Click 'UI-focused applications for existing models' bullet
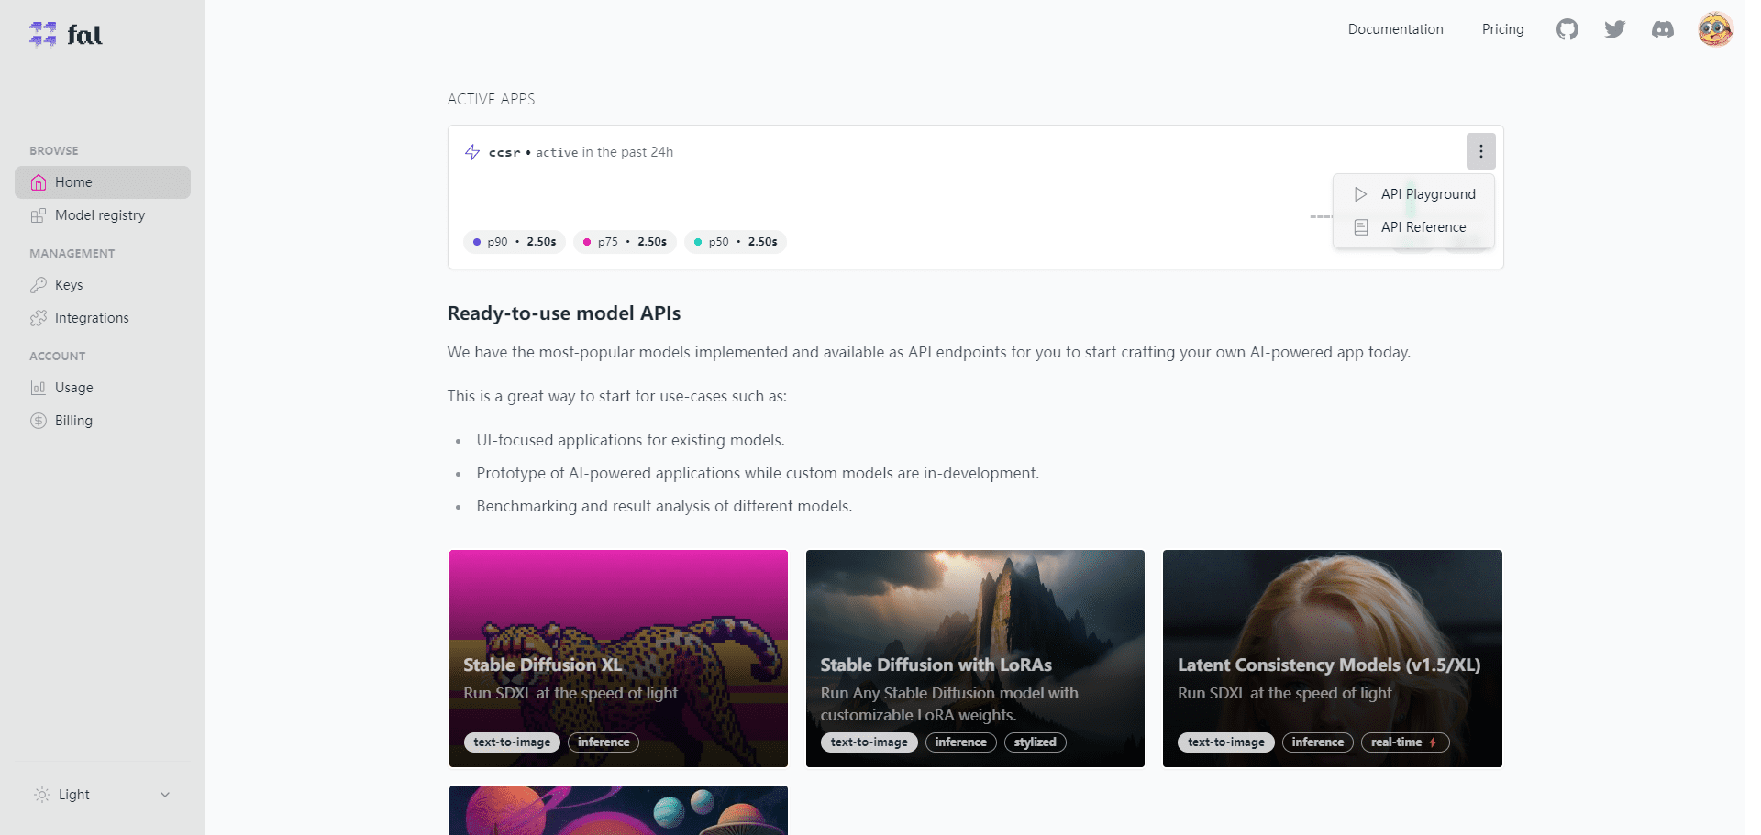This screenshot has width=1761, height=835. click(631, 440)
